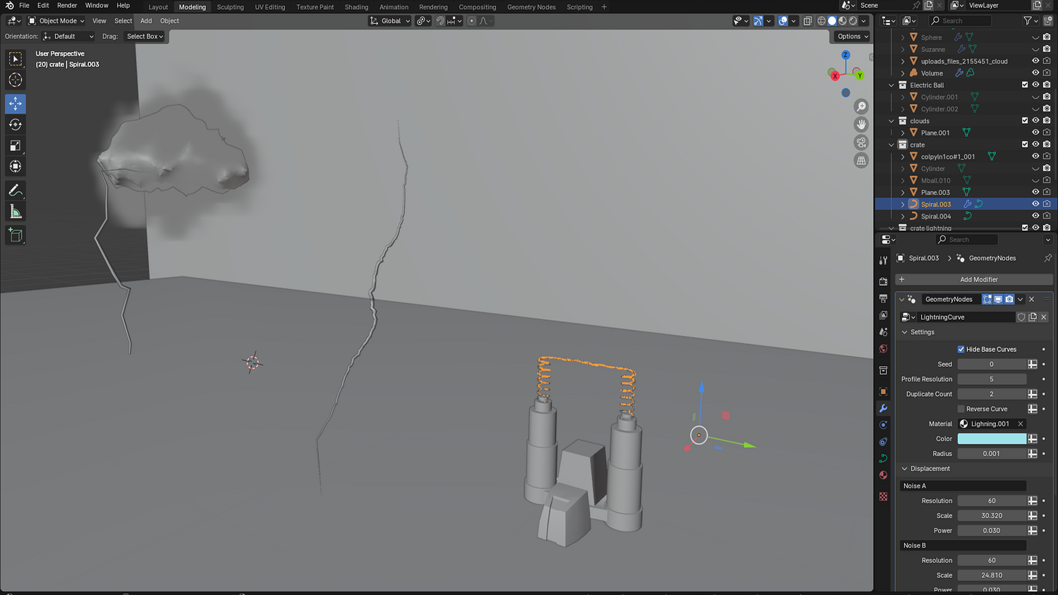Screen dimensions: 1058x595
Task: Remove the GeometryNodes modifier with X
Action: [x=1031, y=300]
